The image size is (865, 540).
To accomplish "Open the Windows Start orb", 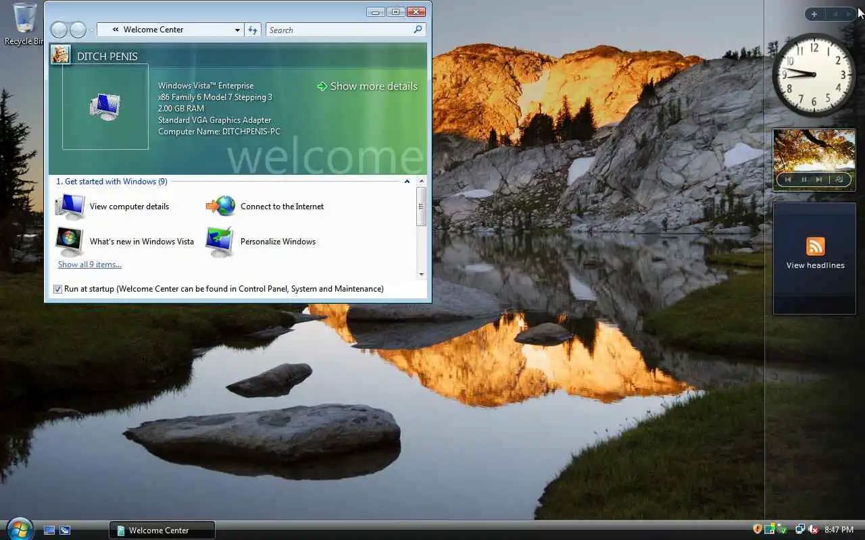I will (19, 529).
